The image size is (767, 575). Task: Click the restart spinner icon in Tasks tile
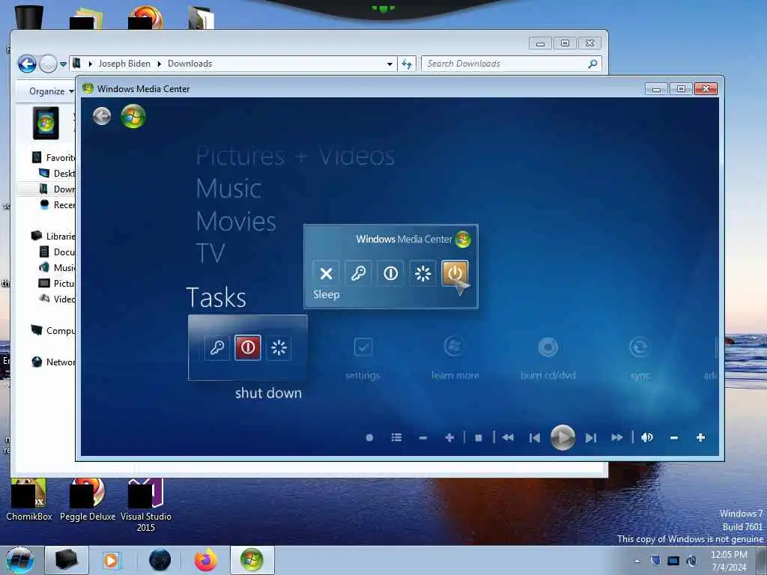pyautogui.click(x=279, y=347)
